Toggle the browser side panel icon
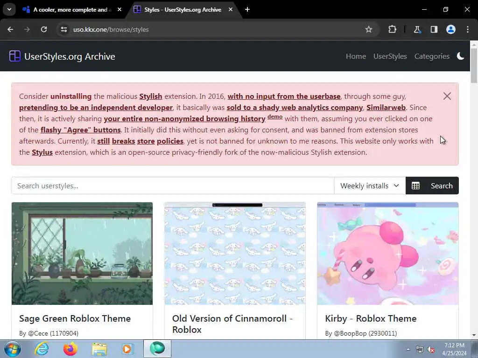Viewport: 478px width, 358px height. pos(434,29)
